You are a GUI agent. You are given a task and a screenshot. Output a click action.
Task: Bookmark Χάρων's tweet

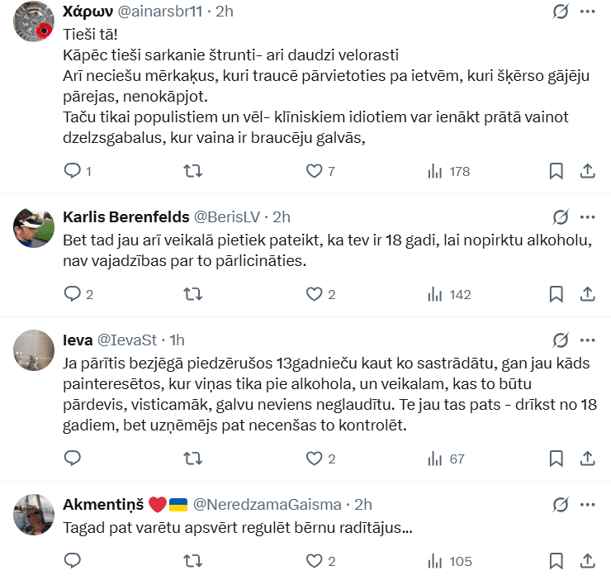(557, 171)
